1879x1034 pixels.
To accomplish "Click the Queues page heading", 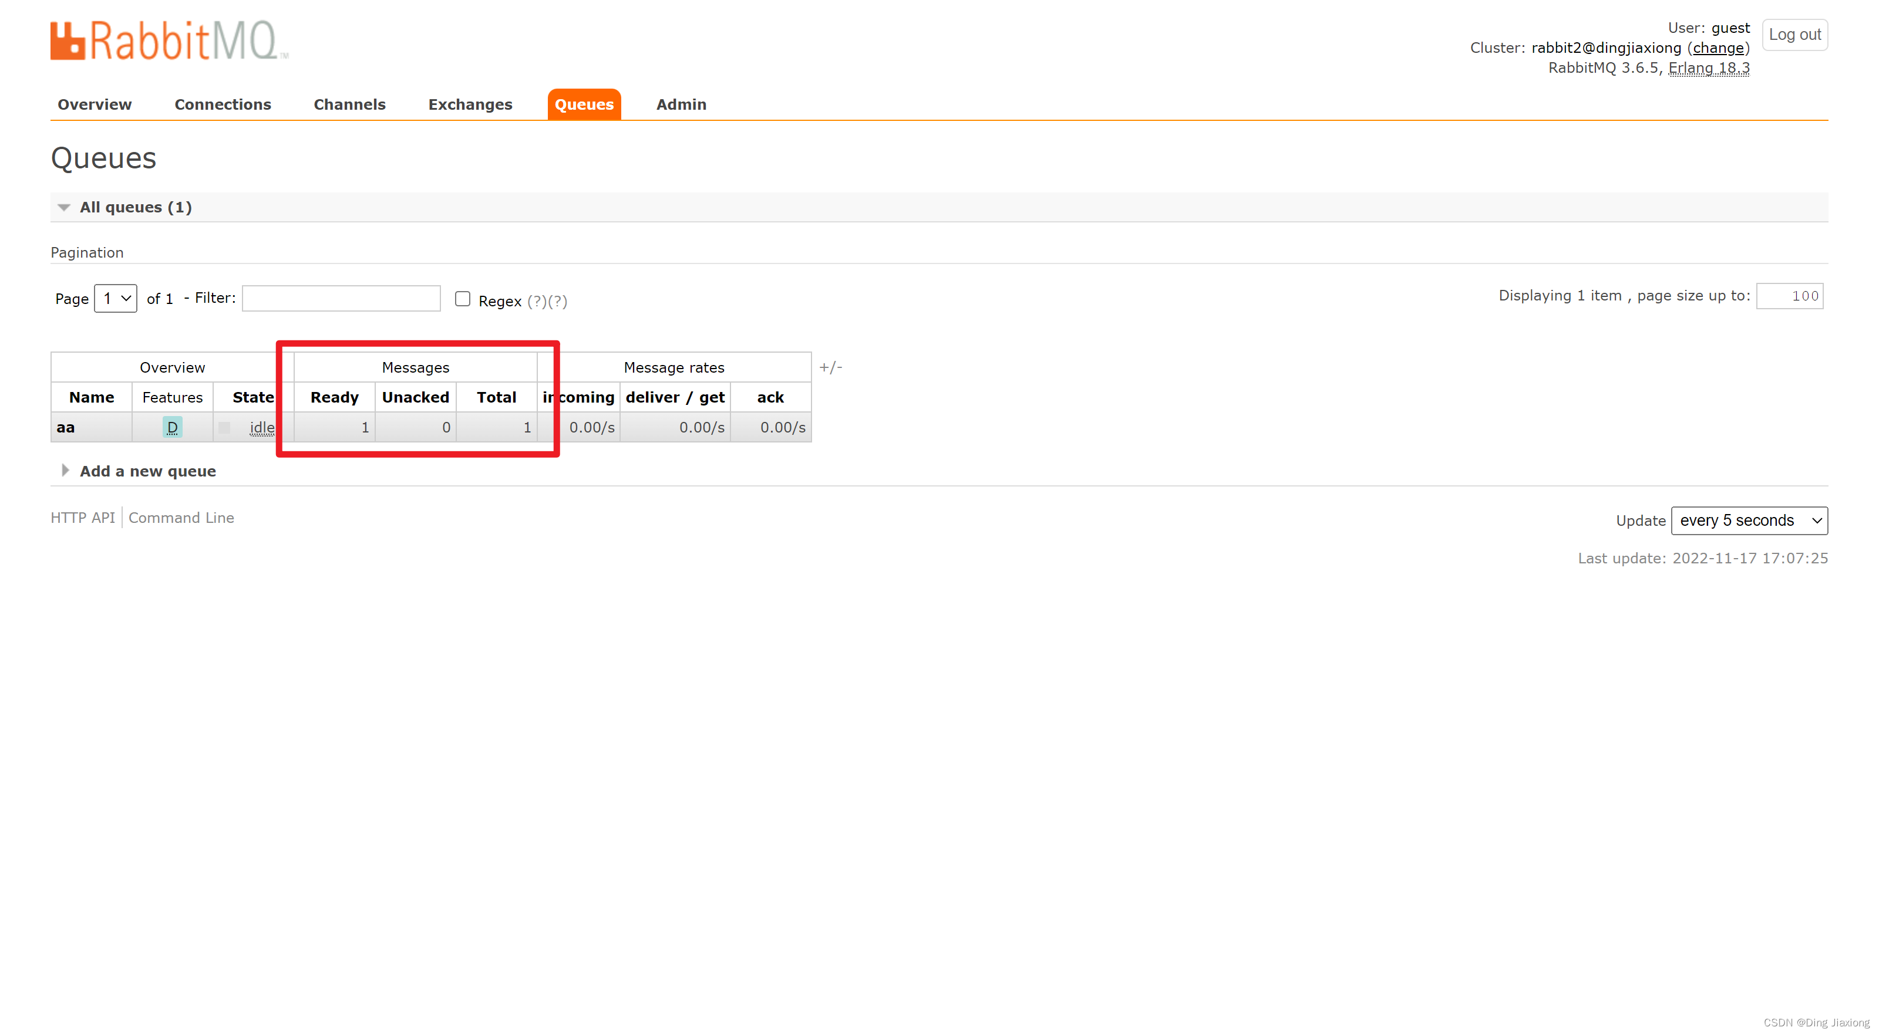I will click(103, 158).
